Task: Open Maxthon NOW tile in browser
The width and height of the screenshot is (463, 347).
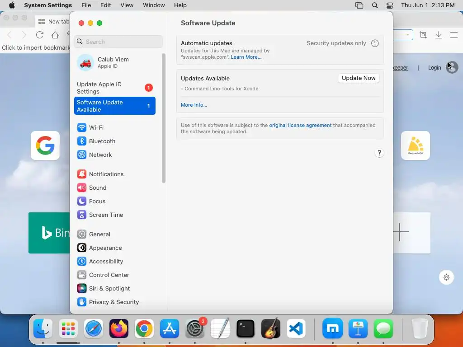Action: 416,145
